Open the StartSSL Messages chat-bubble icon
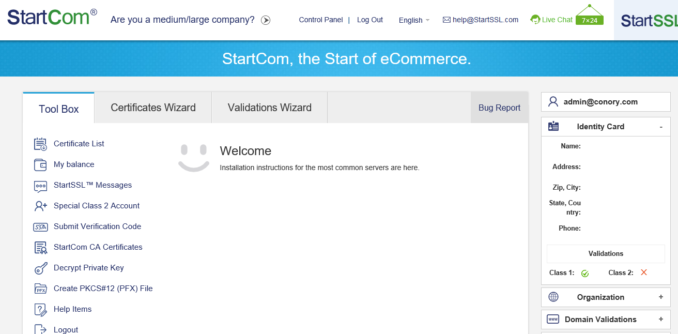This screenshot has height=334, width=678. tap(40, 186)
